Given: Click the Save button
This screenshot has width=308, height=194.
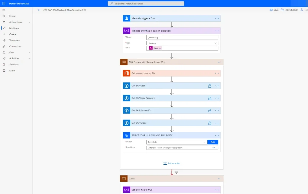Looking at the screenshot, I should [274, 10].
